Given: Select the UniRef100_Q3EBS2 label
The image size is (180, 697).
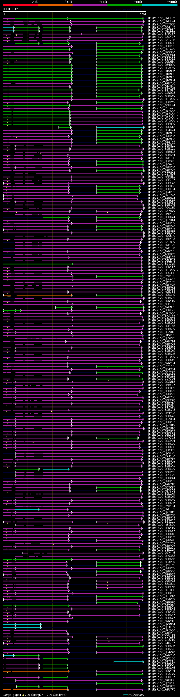Looking at the screenshot, I should [x=161, y=186].
